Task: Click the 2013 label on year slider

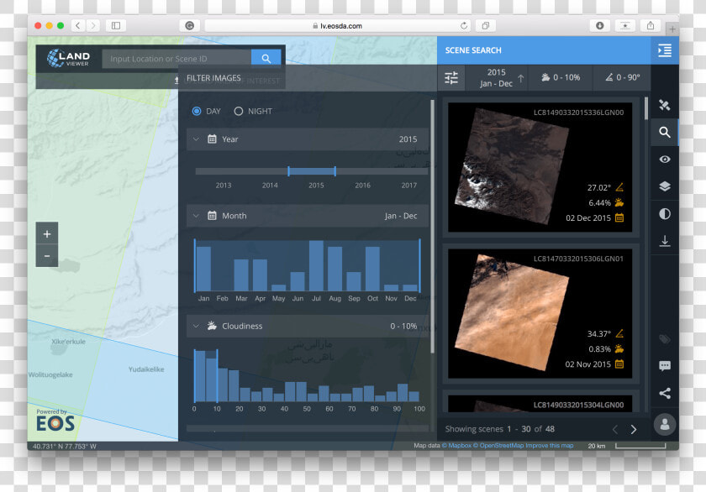Action: tap(224, 186)
